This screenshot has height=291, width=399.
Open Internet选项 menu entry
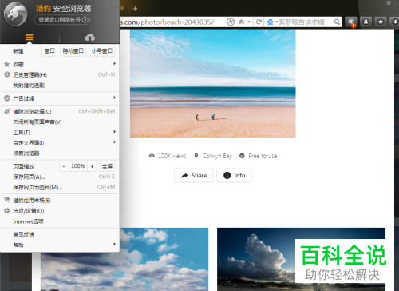click(x=60, y=221)
